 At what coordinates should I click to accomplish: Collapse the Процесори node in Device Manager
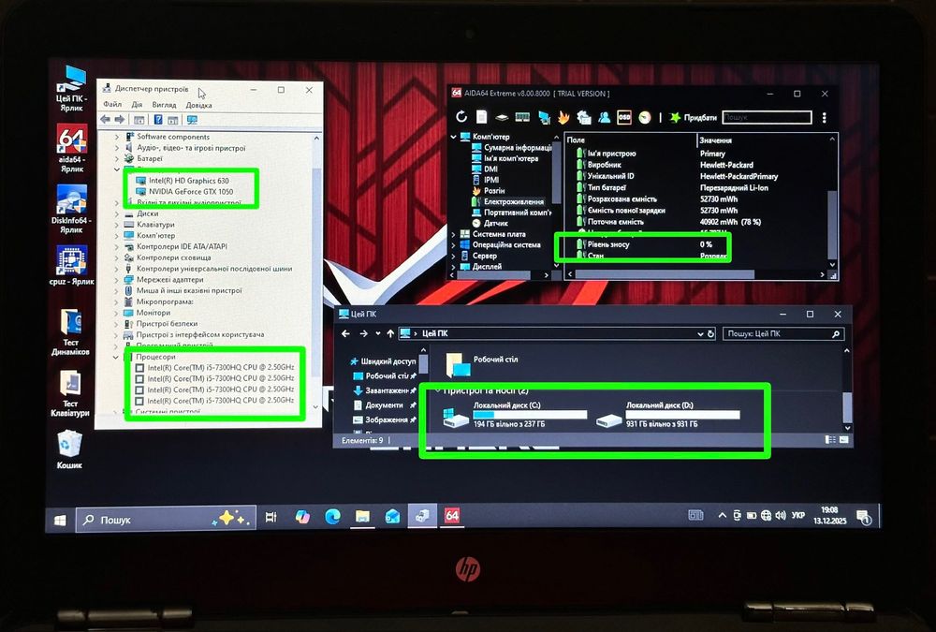point(116,358)
